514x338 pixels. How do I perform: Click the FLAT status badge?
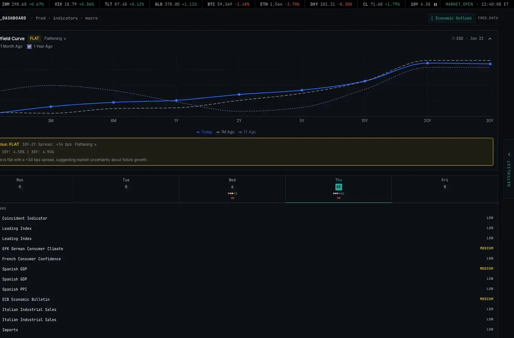(35, 39)
